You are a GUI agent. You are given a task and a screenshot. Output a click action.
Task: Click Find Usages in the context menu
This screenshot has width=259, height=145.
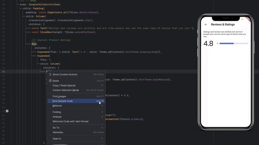76,97
